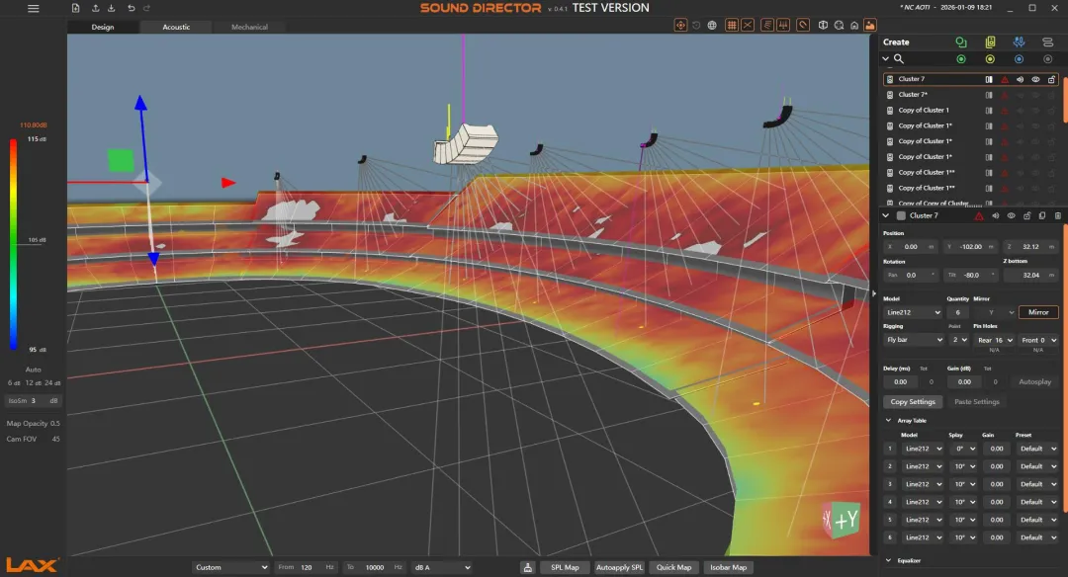Toggle speaker mute in Cluster 7 properties header

click(x=995, y=215)
